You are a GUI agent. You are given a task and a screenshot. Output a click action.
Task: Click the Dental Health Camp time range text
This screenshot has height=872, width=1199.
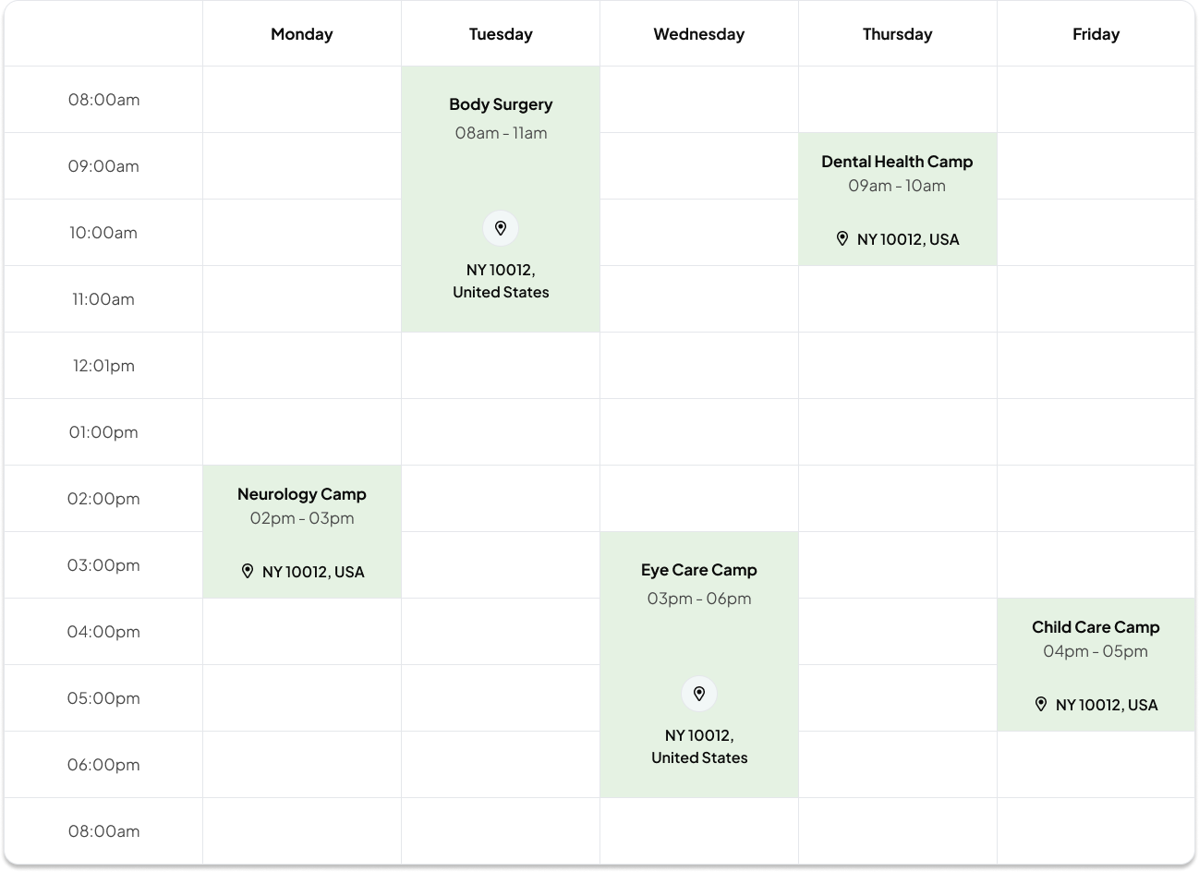click(x=897, y=185)
